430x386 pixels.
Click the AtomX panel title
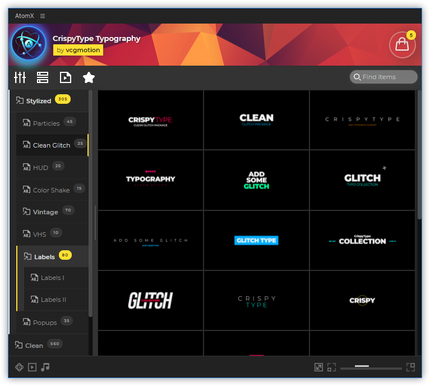click(25, 16)
